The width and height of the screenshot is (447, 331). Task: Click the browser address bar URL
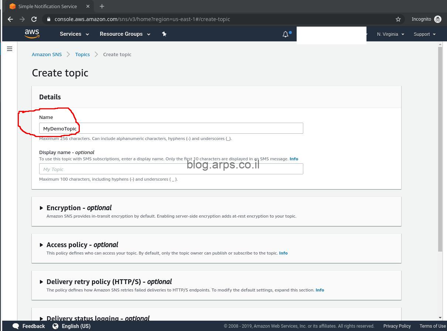[142, 19]
